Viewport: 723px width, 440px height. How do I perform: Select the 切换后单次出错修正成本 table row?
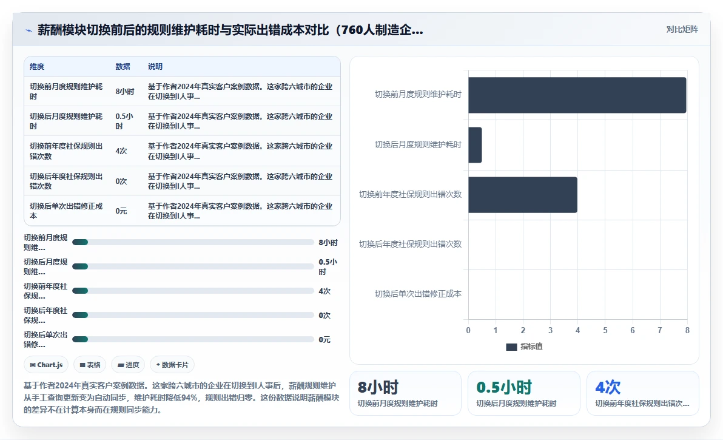[x=182, y=211]
